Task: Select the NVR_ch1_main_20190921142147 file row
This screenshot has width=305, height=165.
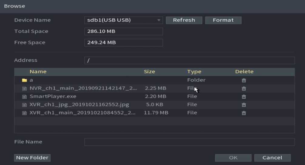Action: click(x=83, y=88)
